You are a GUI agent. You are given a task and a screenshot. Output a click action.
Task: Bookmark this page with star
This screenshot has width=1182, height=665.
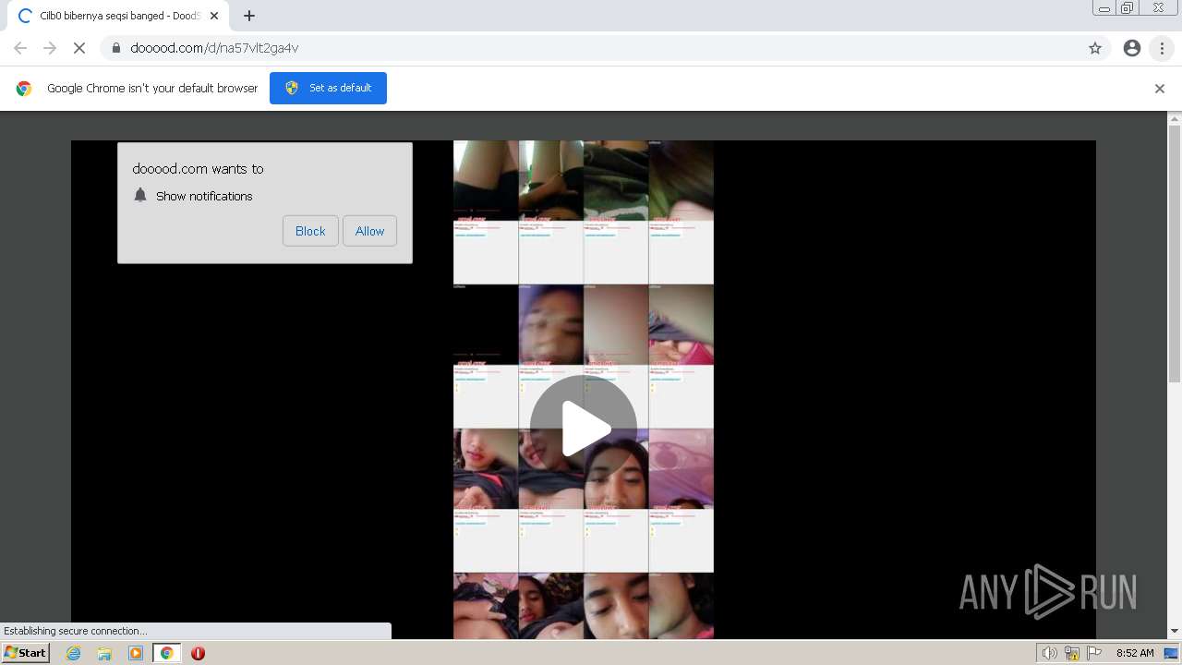click(1095, 48)
